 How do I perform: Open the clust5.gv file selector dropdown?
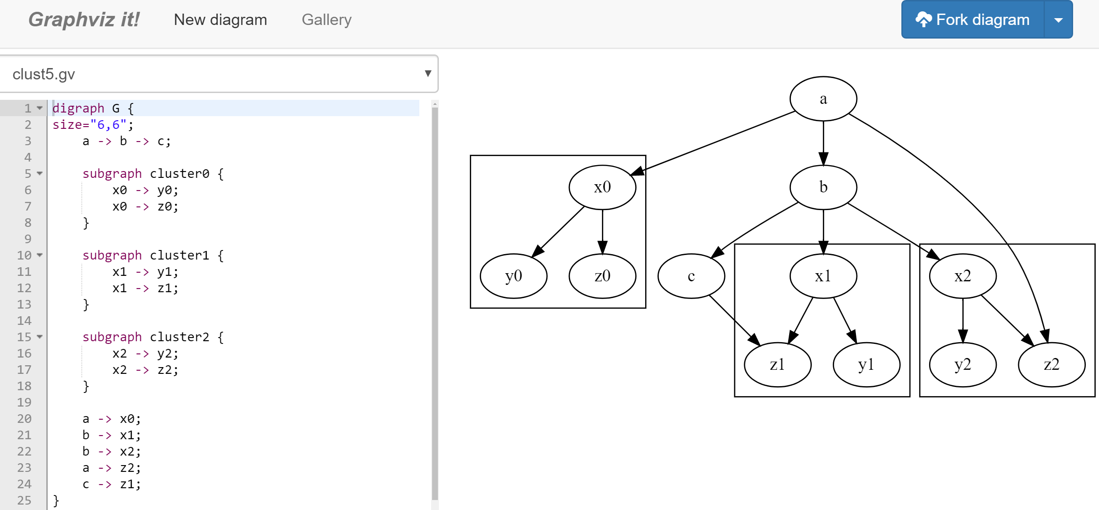(x=426, y=74)
